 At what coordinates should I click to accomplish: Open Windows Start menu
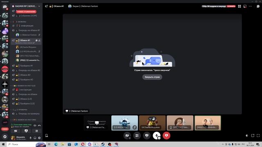(x=3, y=144)
